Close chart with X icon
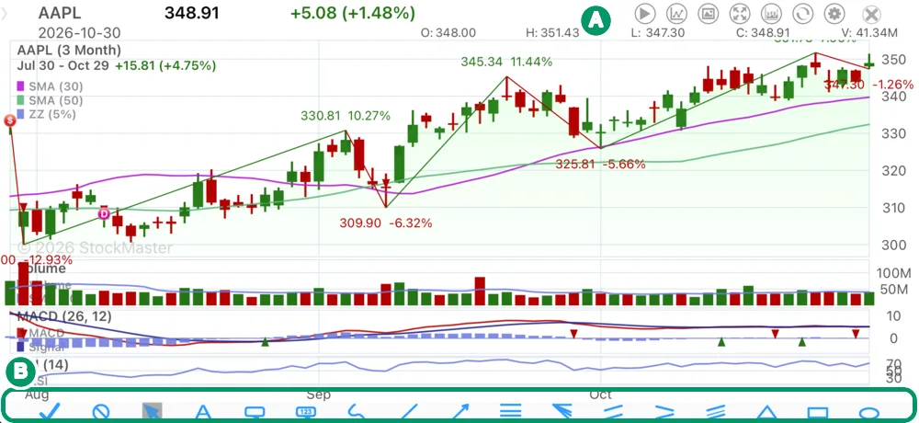Screen dimensions: 919x423 click(x=872, y=14)
